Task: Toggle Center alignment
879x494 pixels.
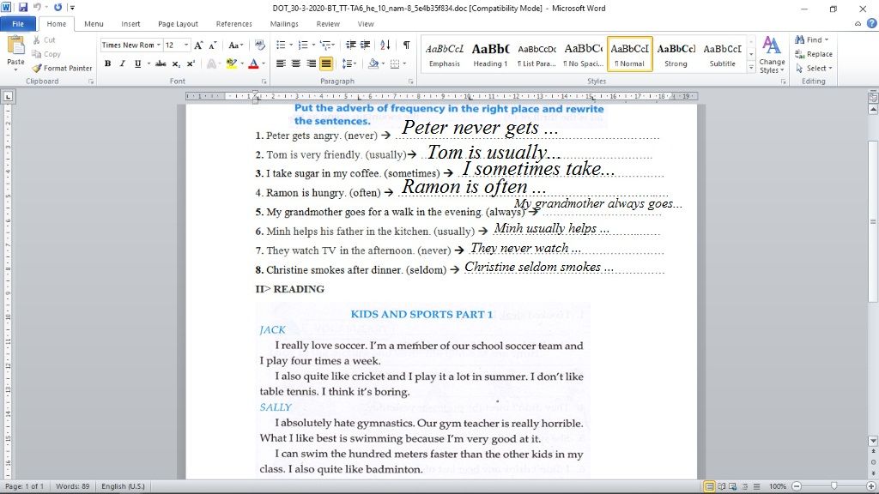Action: tap(296, 63)
